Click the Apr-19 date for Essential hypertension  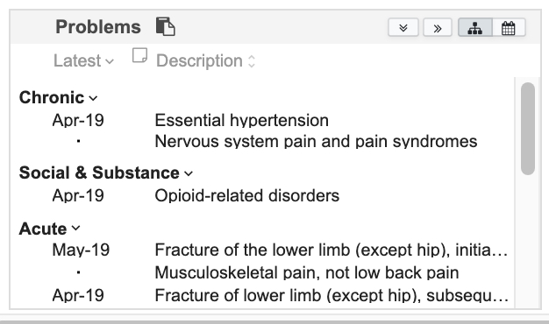[78, 120]
